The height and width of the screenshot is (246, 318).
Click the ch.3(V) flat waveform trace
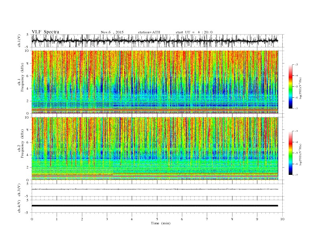point(155,189)
